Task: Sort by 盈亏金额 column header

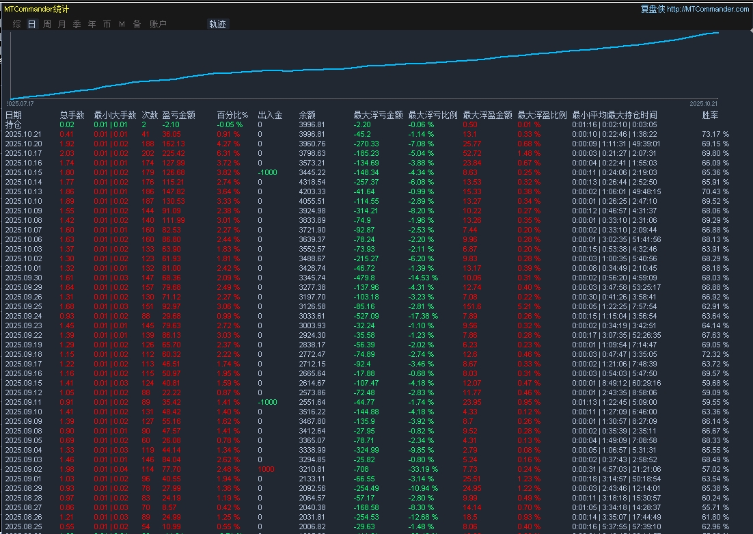Action: click(178, 116)
